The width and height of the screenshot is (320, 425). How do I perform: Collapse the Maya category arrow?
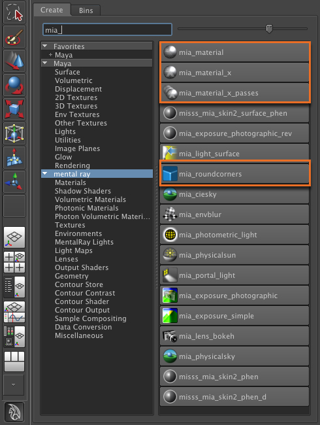coord(45,63)
